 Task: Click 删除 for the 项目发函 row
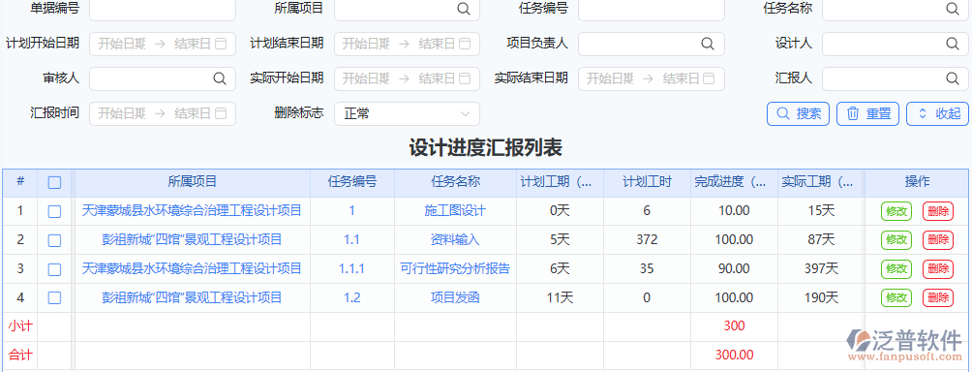point(938,298)
